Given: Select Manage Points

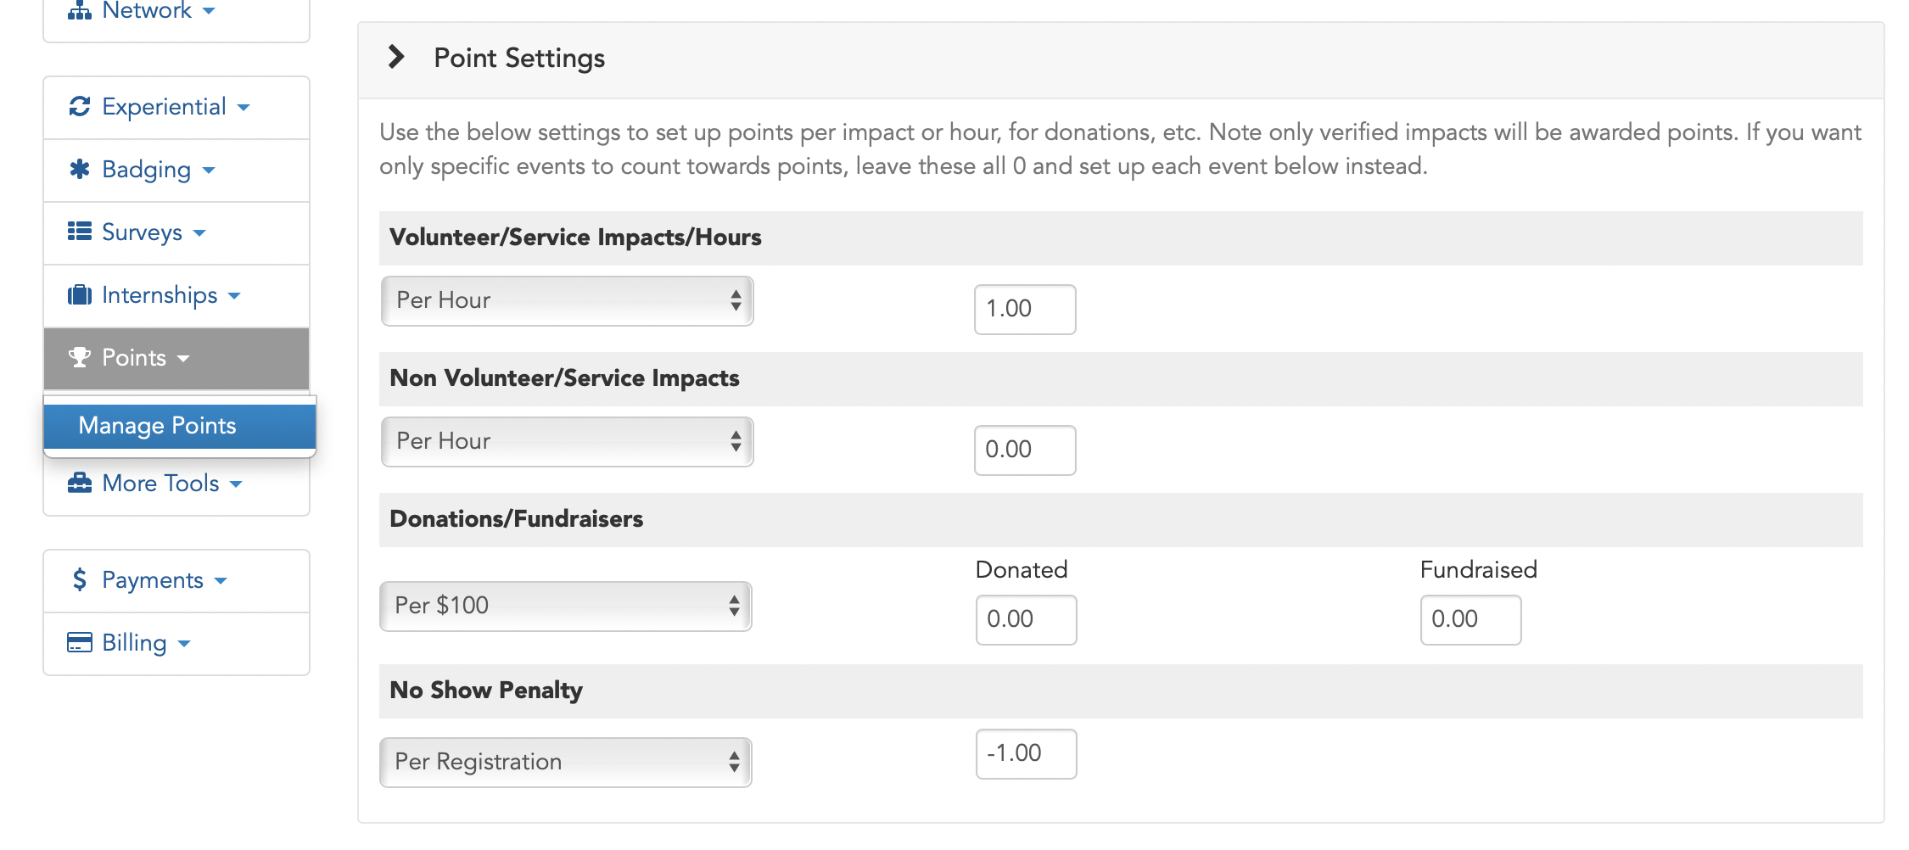Looking at the screenshot, I should [180, 426].
